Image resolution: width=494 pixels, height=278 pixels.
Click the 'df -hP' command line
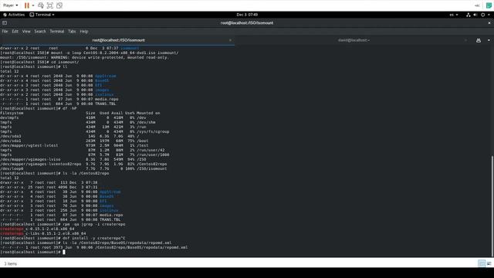point(38,108)
